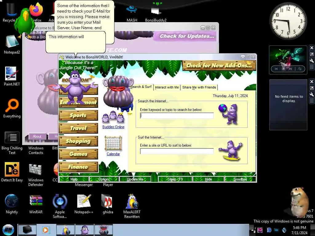
Task: Show hidden tray icons arrow
Action: (252, 230)
